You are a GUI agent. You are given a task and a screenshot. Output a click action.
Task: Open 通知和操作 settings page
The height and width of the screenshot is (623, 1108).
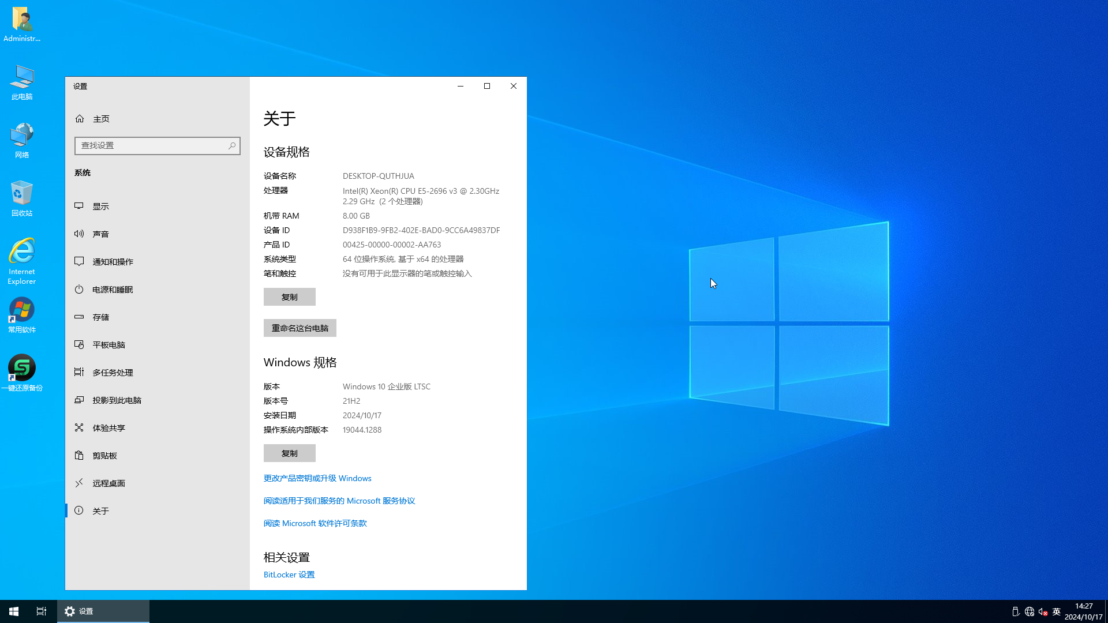[x=158, y=261]
